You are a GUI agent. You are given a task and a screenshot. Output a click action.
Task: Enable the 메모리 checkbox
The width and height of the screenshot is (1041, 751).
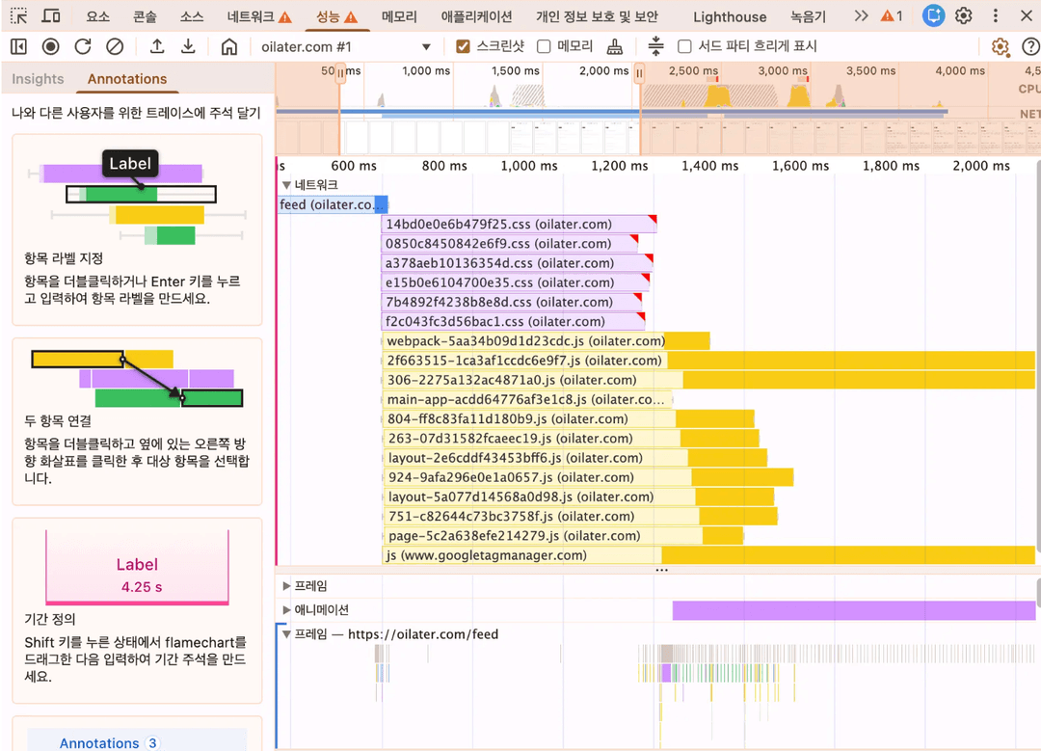coord(544,47)
